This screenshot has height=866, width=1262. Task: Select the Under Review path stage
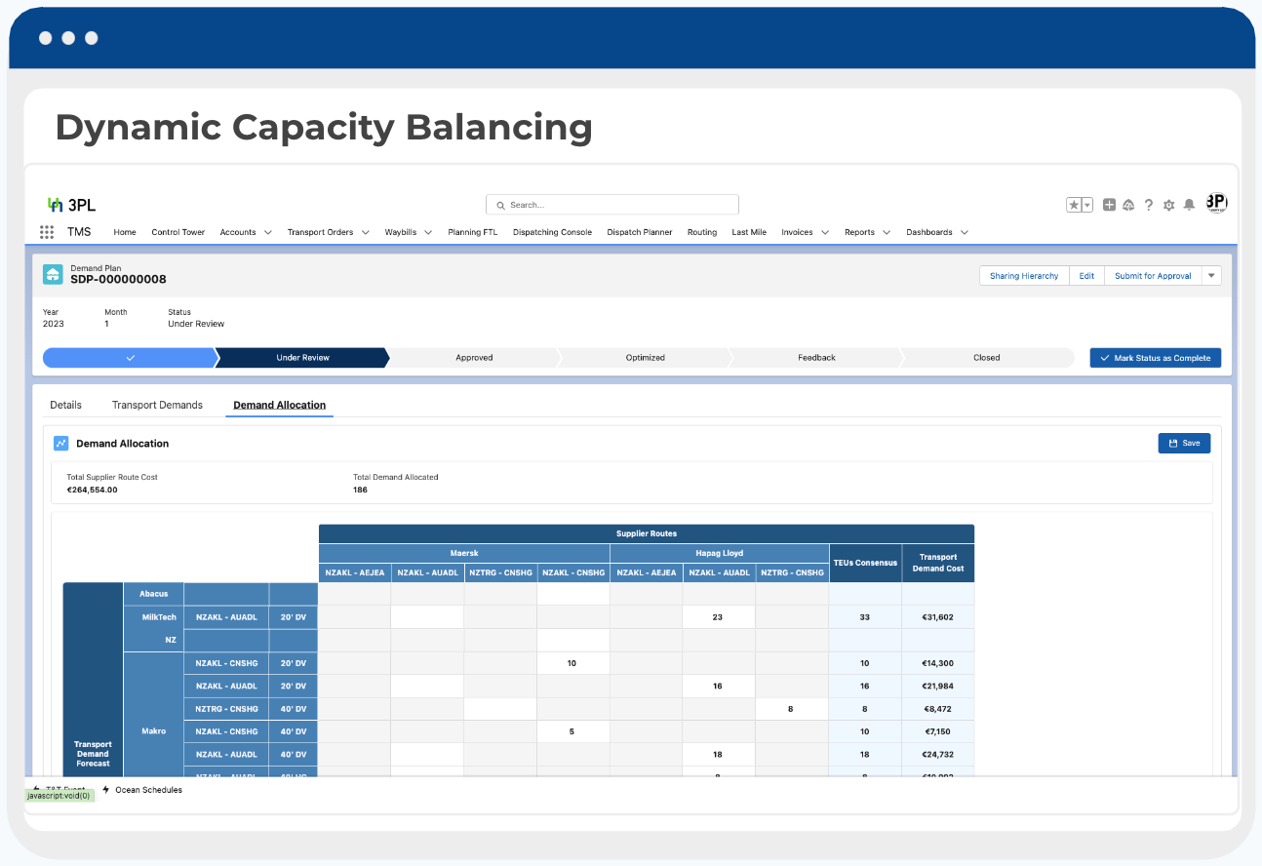click(302, 358)
